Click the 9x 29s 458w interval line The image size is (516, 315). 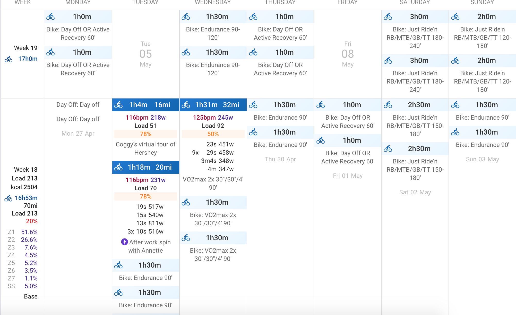(x=213, y=153)
